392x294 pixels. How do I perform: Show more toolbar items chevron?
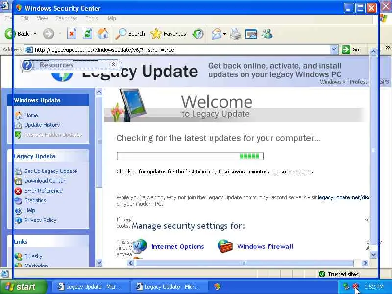coord(388,47)
